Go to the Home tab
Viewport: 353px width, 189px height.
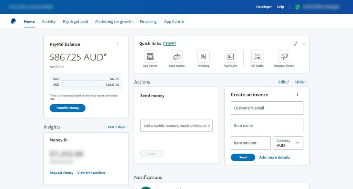29,22
